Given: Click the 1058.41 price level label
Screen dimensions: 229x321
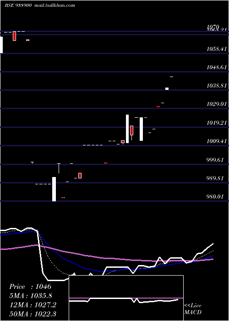Looking at the screenshot, I should [217, 49].
